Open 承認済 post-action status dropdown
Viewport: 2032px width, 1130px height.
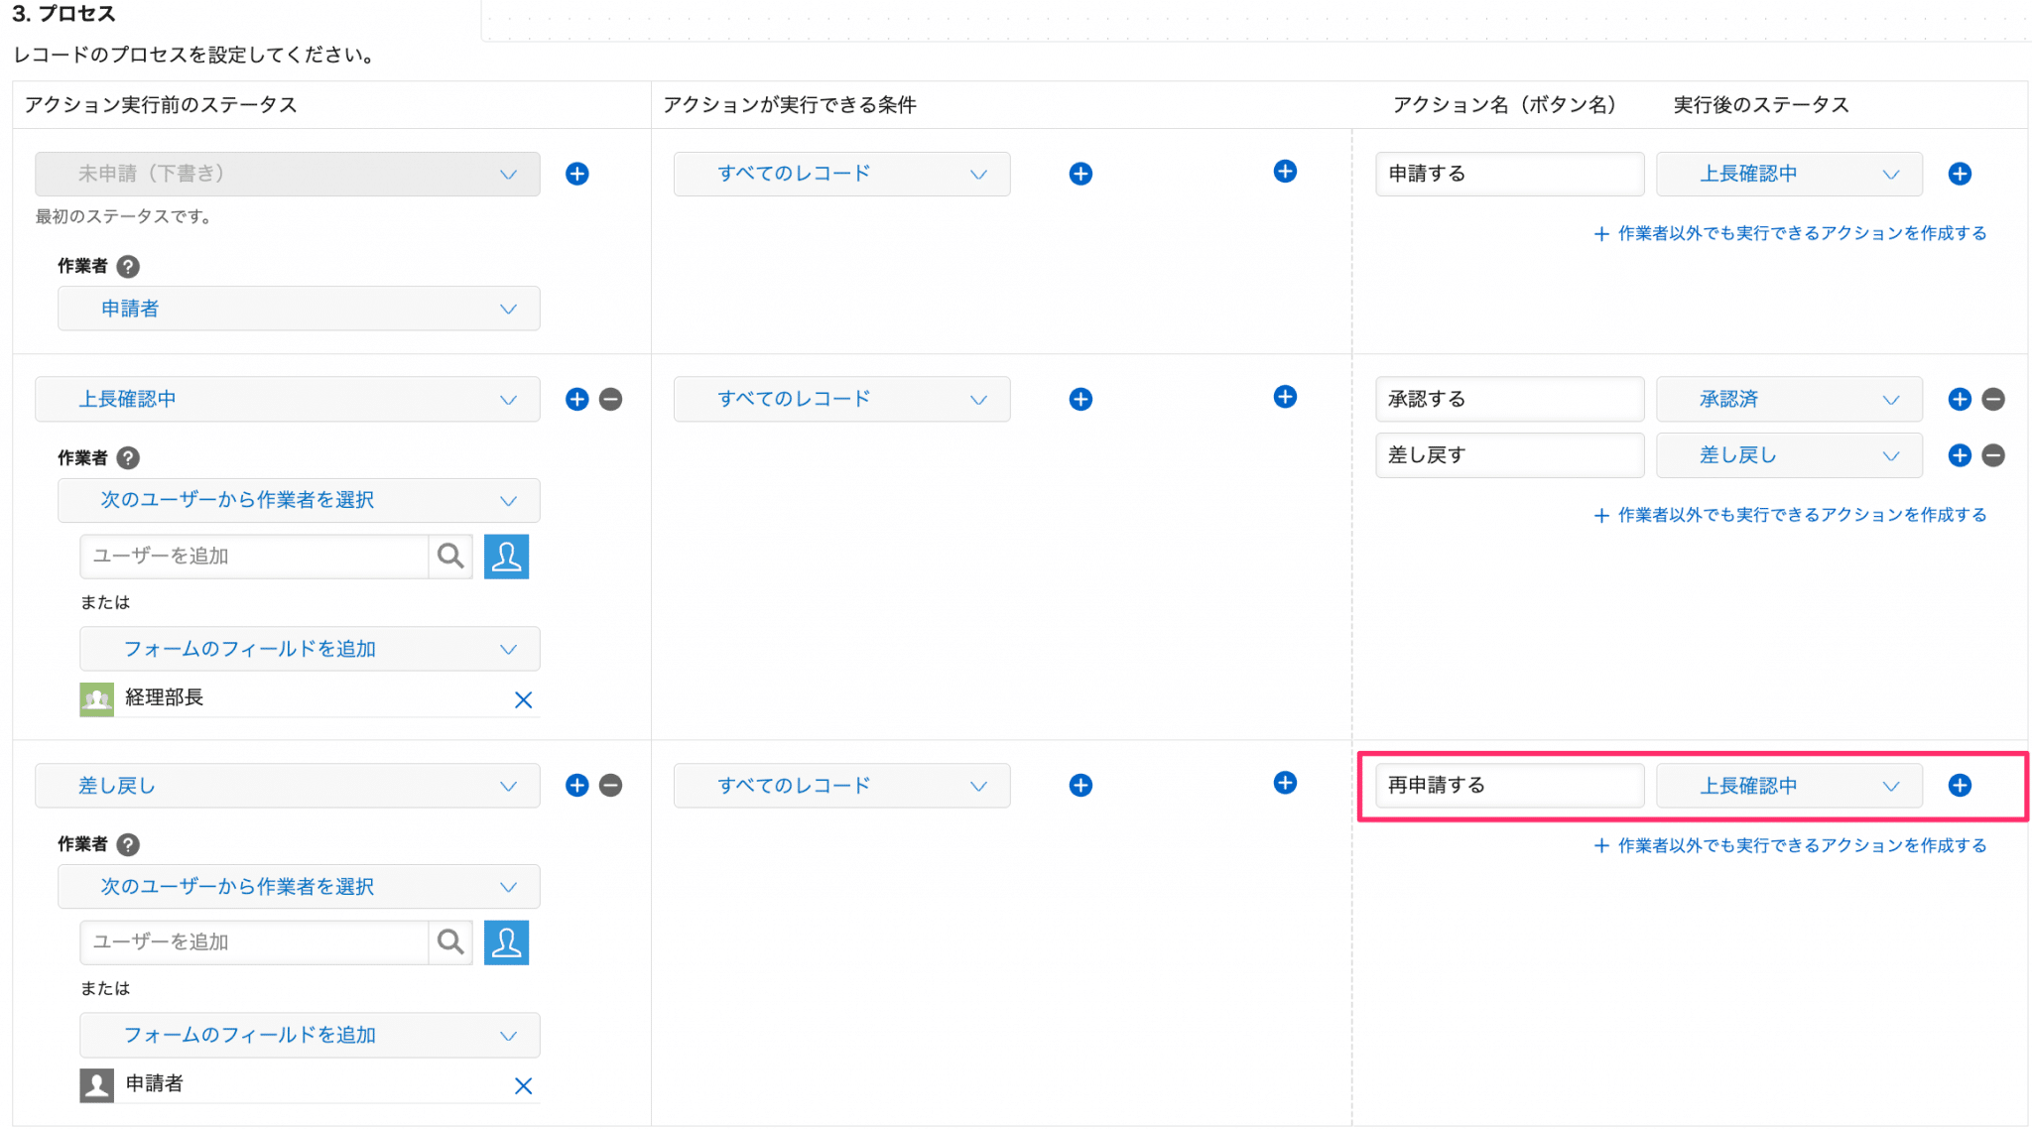point(1790,399)
